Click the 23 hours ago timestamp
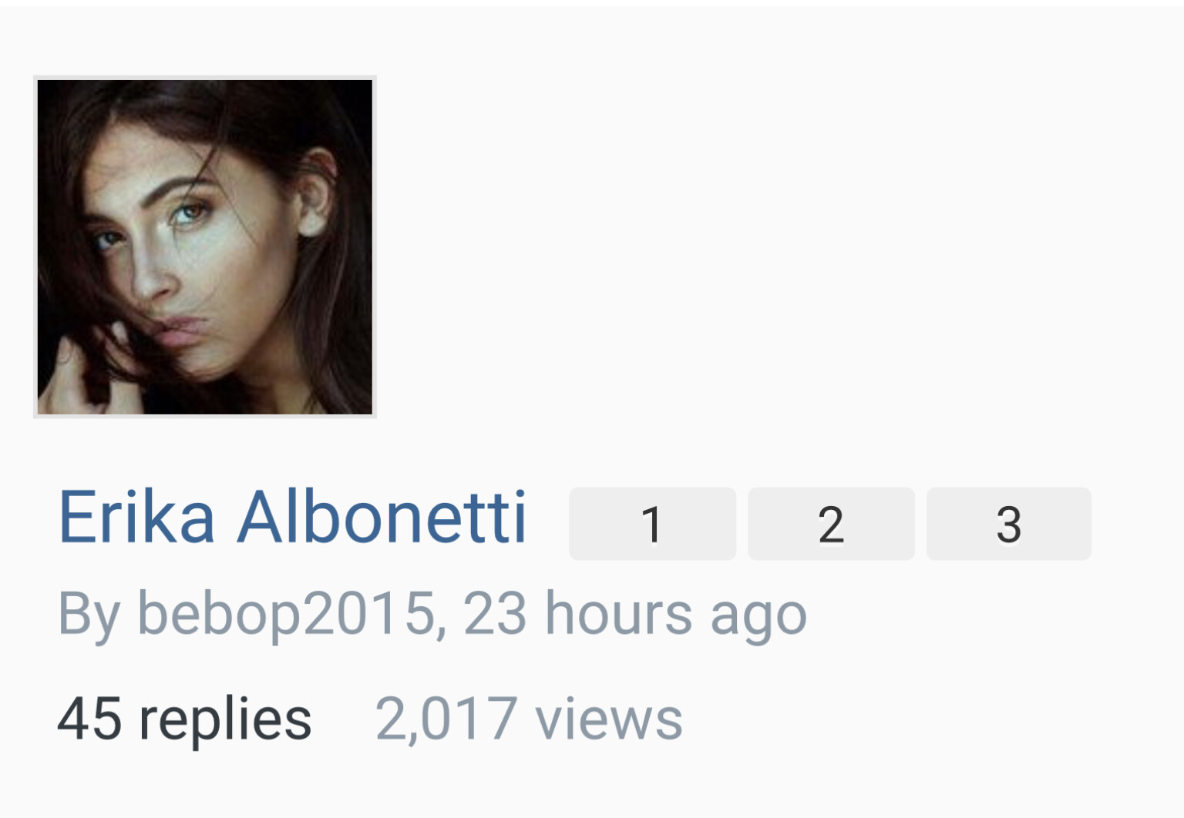The width and height of the screenshot is (1184, 818). click(x=635, y=615)
